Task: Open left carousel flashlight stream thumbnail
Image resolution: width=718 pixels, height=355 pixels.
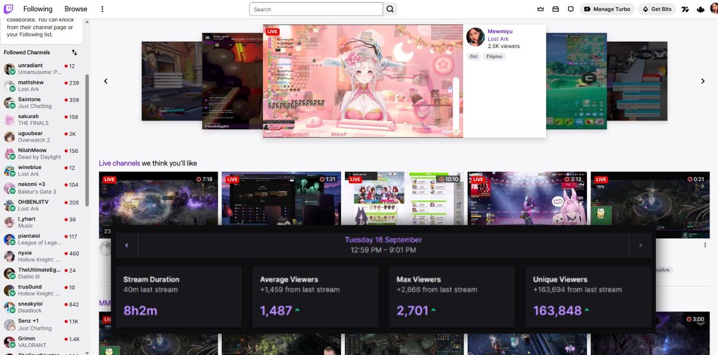Action: [x=232, y=81]
